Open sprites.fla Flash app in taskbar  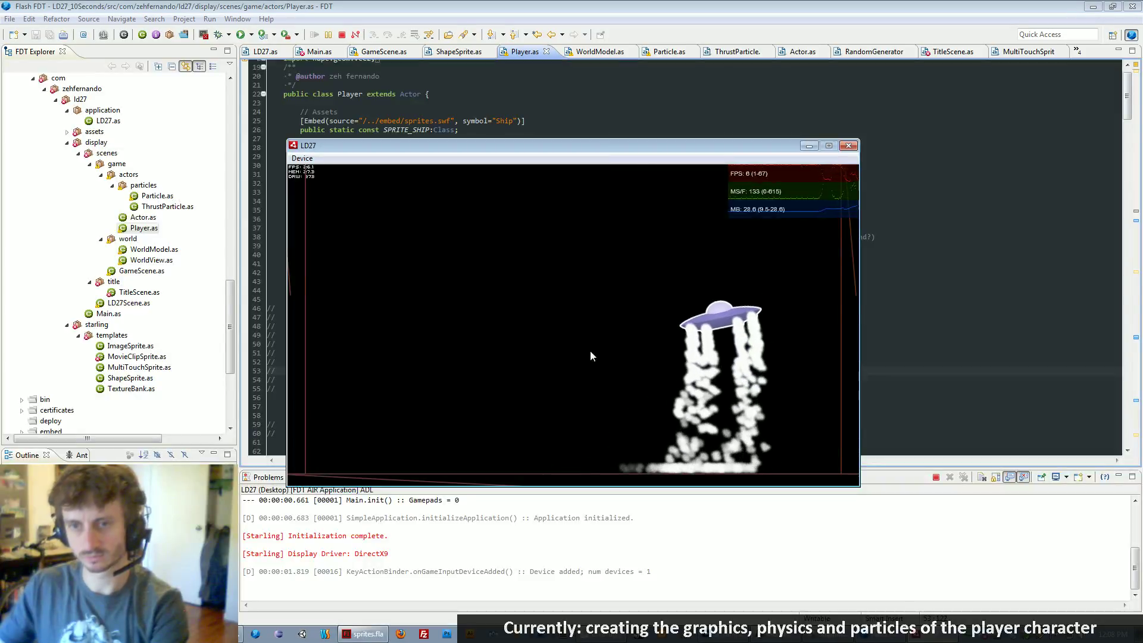coord(363,634)
